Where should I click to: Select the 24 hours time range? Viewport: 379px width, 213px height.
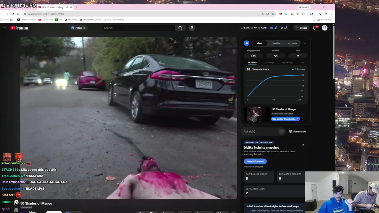click(252, 63)
